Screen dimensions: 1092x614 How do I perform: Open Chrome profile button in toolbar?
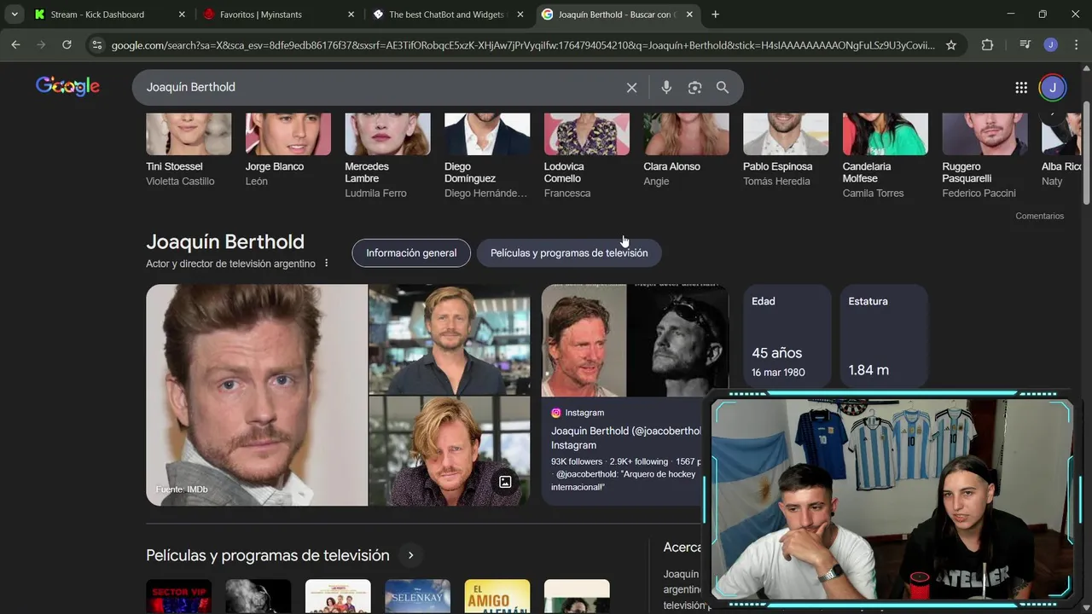pos(1051,45)
